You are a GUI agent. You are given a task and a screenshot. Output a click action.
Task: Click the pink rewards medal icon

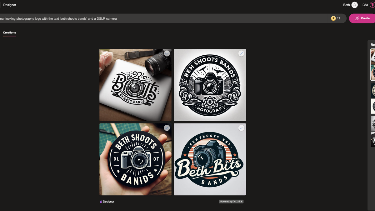(372, 5)
